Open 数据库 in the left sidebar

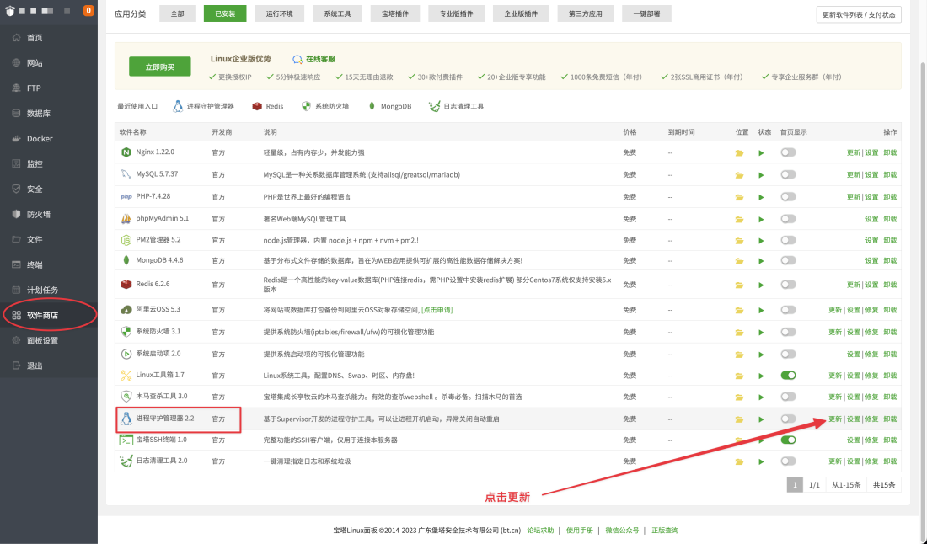click(38, 114)
